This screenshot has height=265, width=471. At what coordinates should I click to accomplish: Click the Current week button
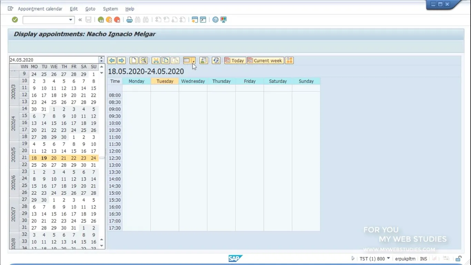265,60
